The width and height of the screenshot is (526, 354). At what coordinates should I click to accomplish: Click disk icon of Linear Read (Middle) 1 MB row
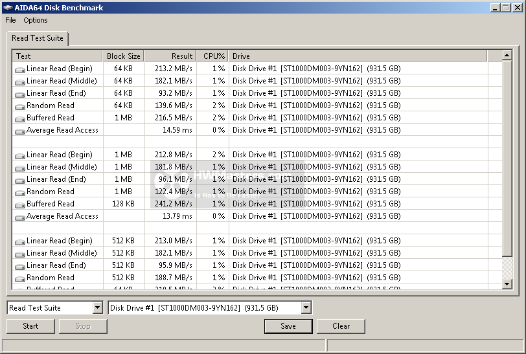click(20, 168)
